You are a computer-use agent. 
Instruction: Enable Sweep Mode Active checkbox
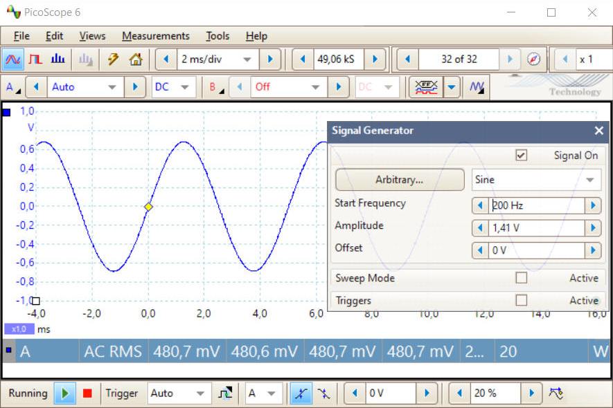[x=521, y=278]
